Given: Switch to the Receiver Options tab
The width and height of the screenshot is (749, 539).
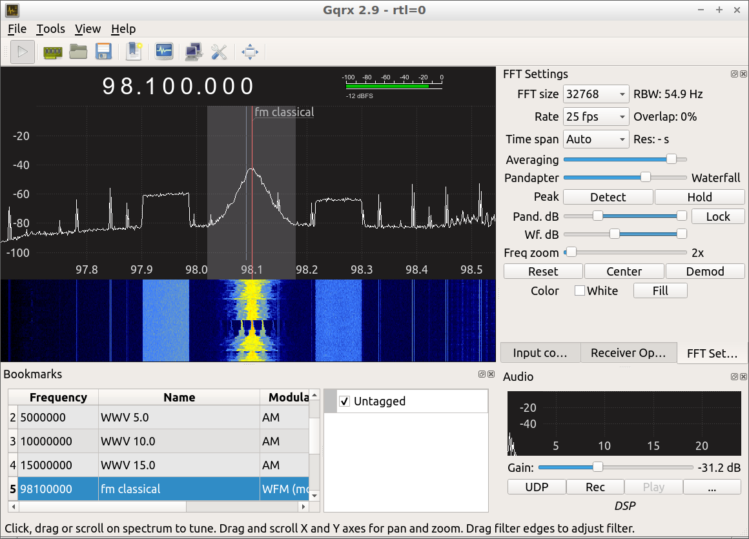Looking at the screenshot, I should [x=628, y=353].
